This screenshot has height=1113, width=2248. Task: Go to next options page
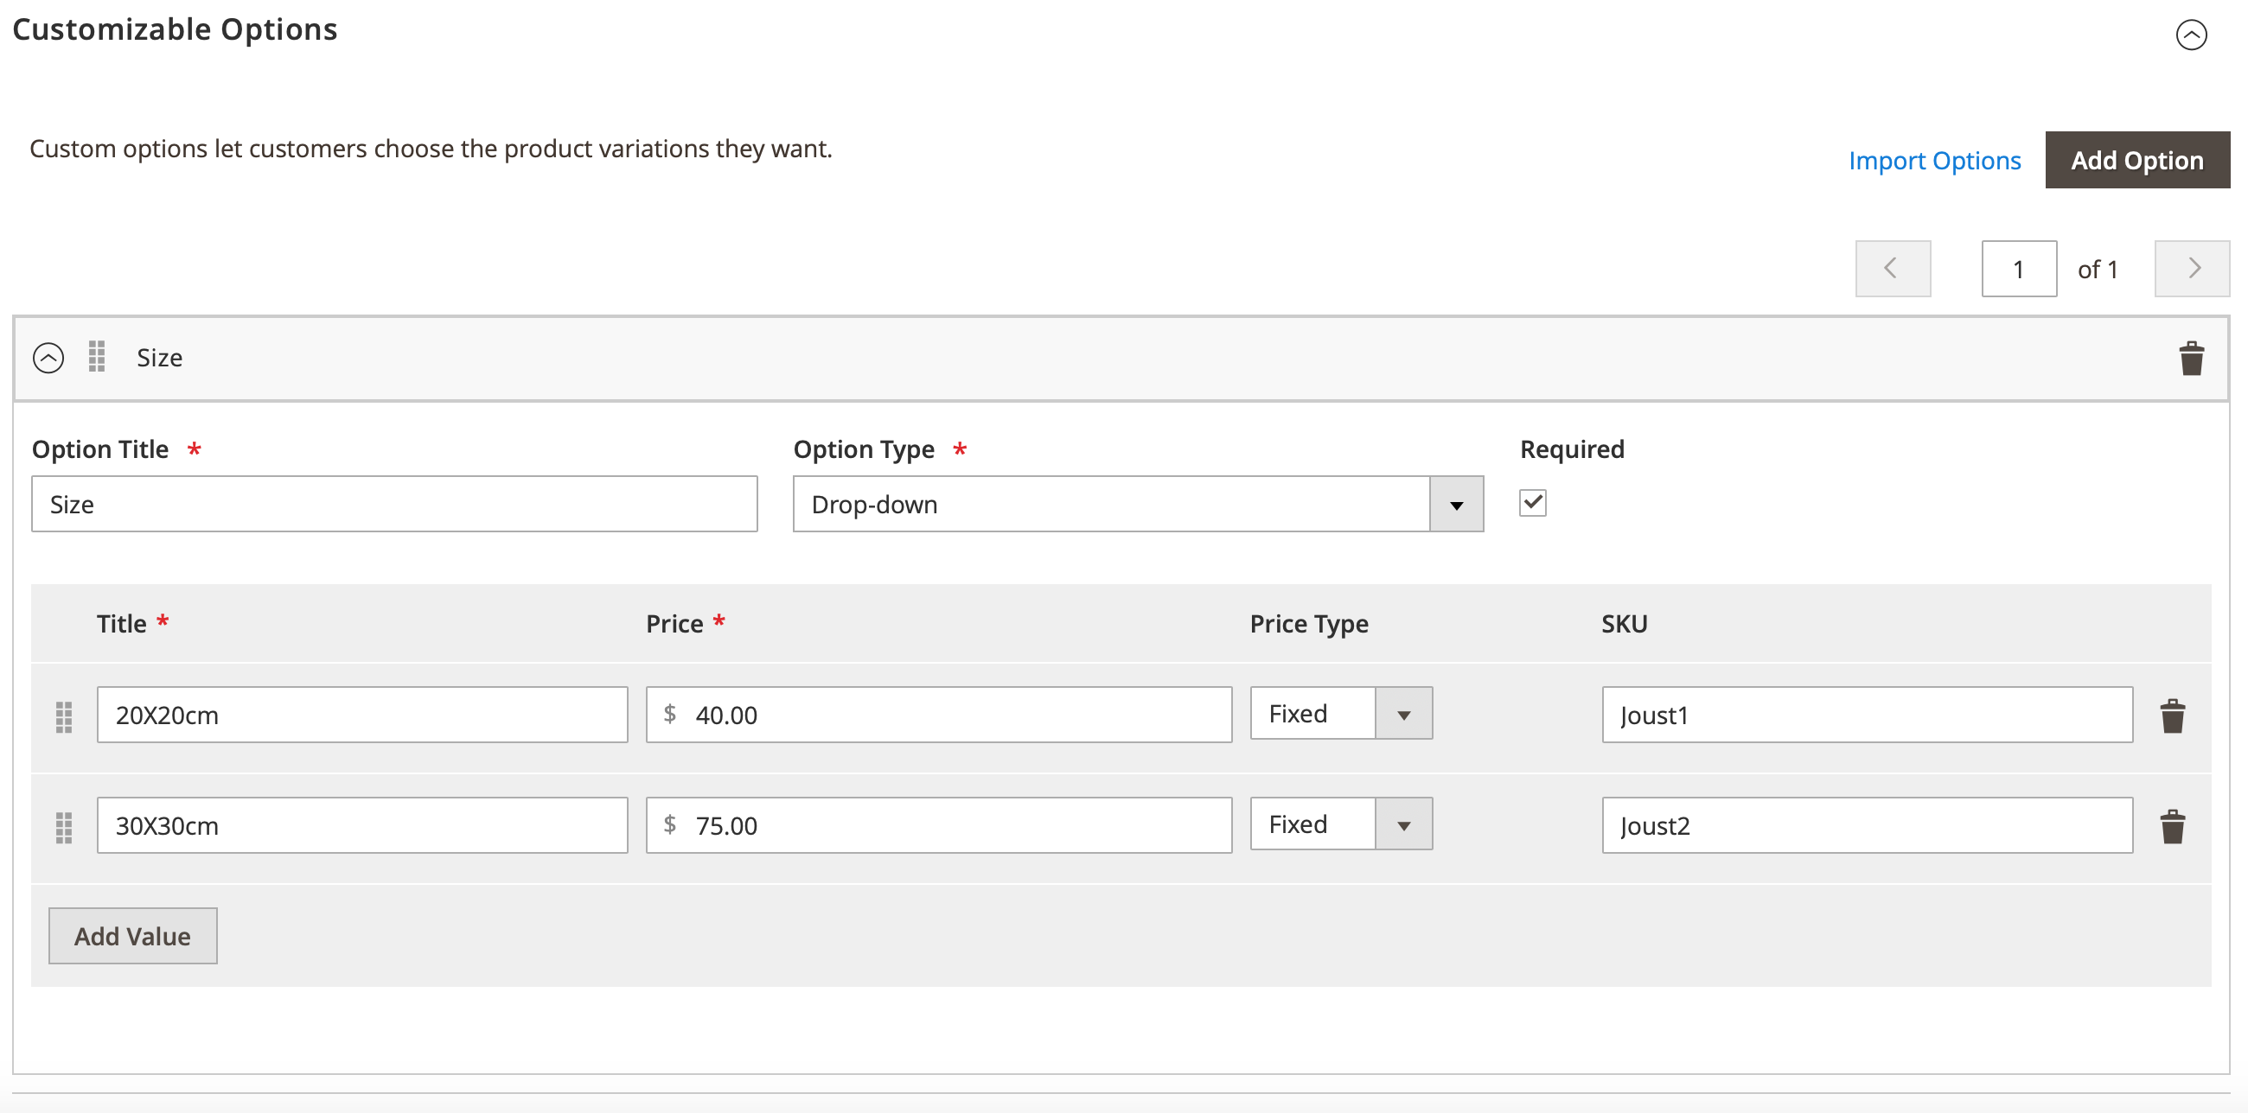[2191, 269]
